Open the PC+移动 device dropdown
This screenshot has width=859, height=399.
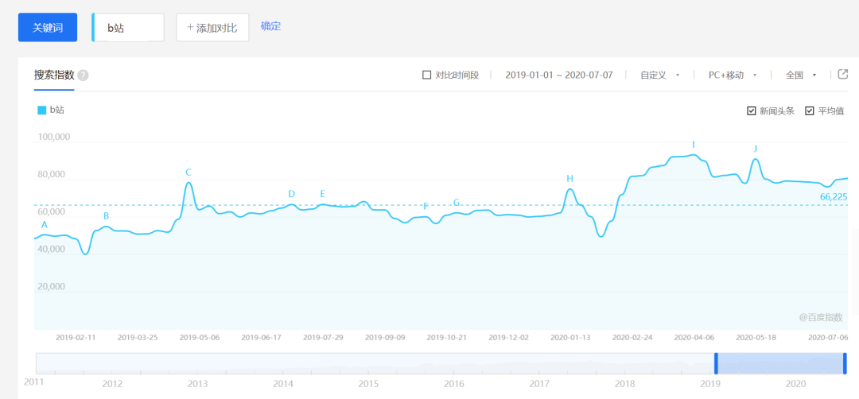pyautogui.click(x=732, y=76)
